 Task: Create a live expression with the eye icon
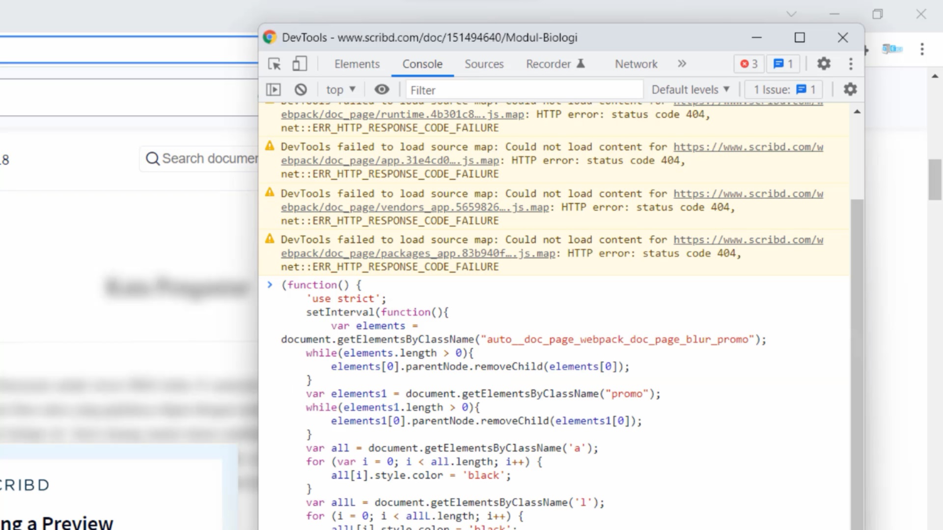[x=382, y=89]
